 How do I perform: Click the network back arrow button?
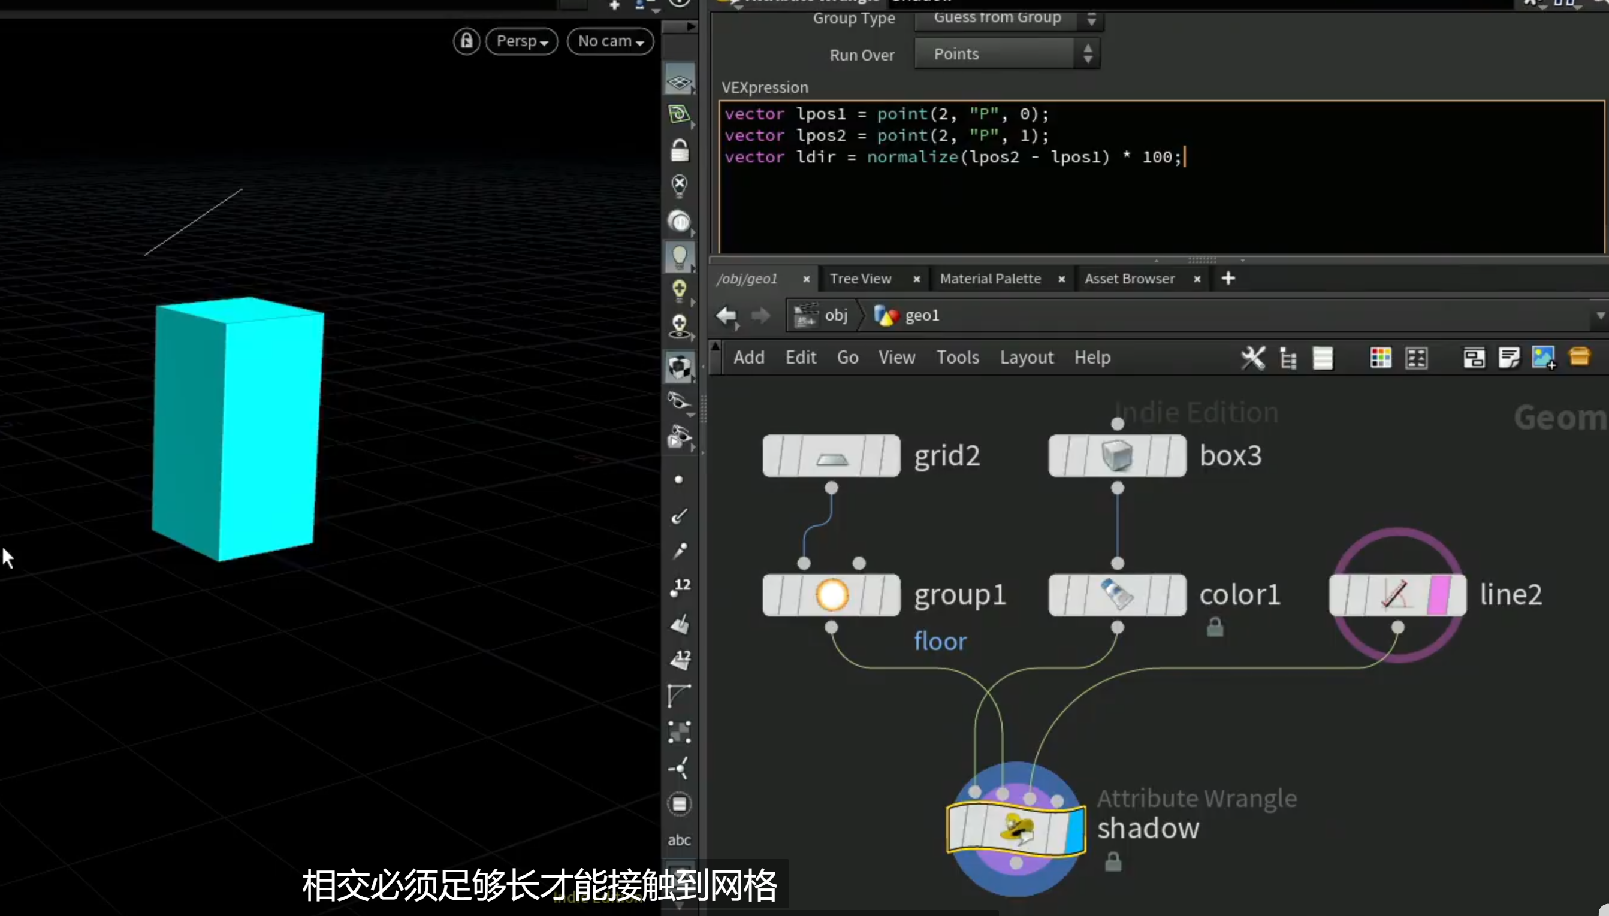[x=727, y=315]
